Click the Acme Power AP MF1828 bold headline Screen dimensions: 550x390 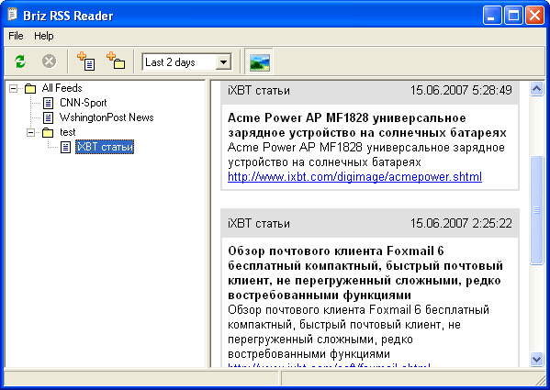coord(367,126)
